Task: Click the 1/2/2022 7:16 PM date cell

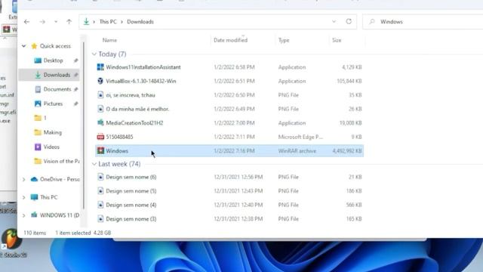Action: click(x=234, y=151)
